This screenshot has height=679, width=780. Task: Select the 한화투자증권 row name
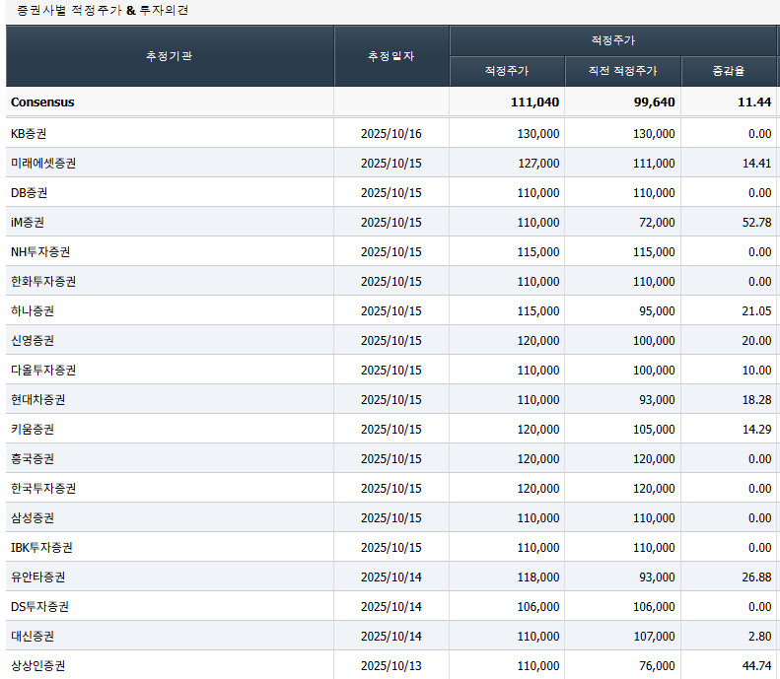[43, 281]
